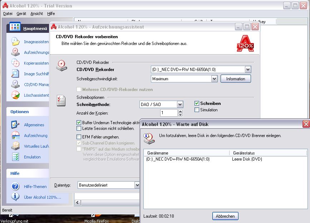Toggle Sub-Channel Daten korrigieren checkbox
The width and height of the screenshot is (310, 223).
click(x=79, y=143)
